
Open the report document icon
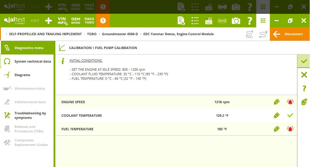pyautogui.click(x=181, y=20)
